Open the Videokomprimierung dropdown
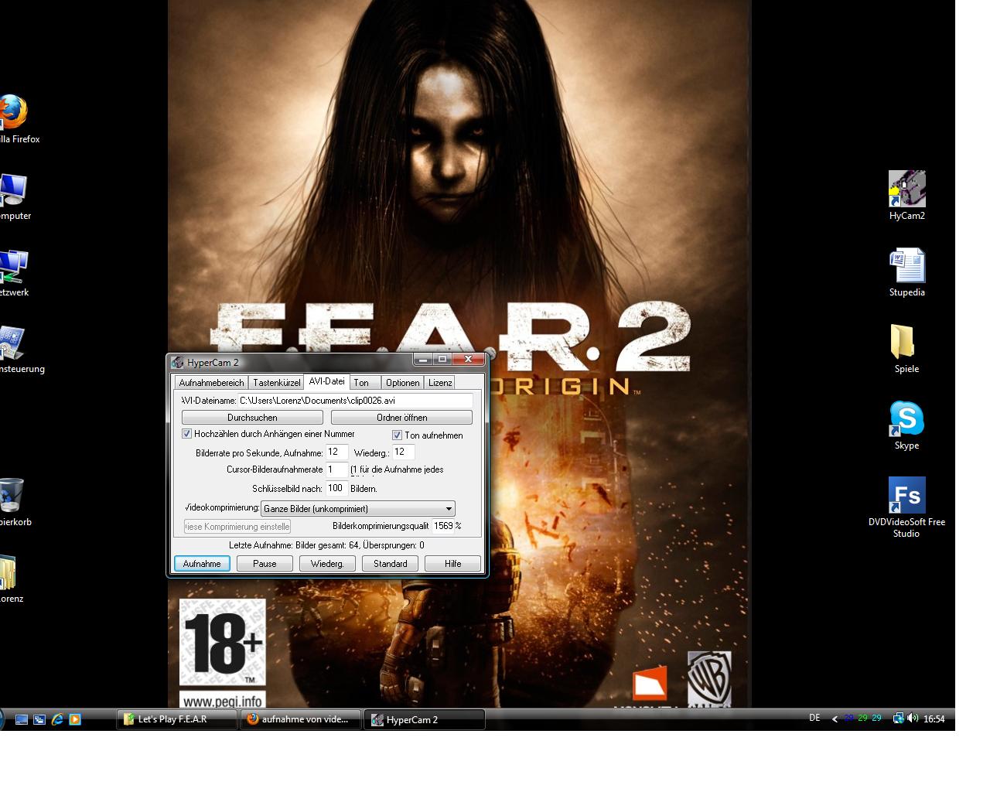This screenshot has width=990, height=792. click(358, 508)
